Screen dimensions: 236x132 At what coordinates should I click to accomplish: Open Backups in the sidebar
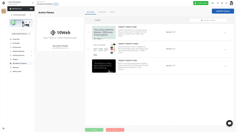click(x=16, y=67)
